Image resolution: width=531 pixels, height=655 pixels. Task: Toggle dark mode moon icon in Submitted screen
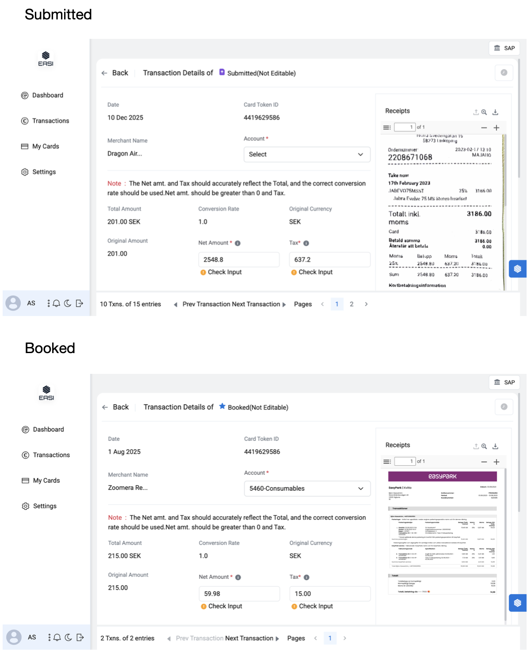68,303
